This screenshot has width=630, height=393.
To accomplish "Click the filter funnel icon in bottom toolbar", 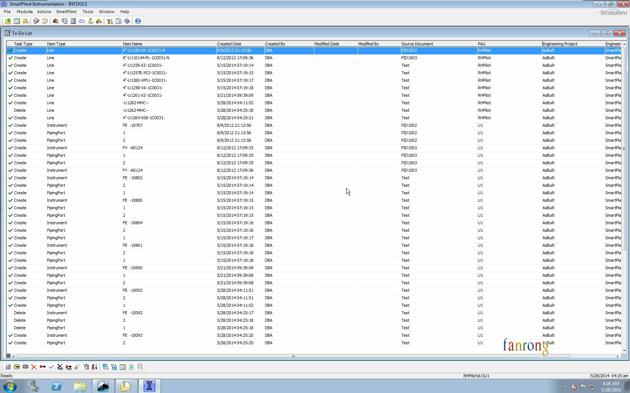I will pos(86,367).
